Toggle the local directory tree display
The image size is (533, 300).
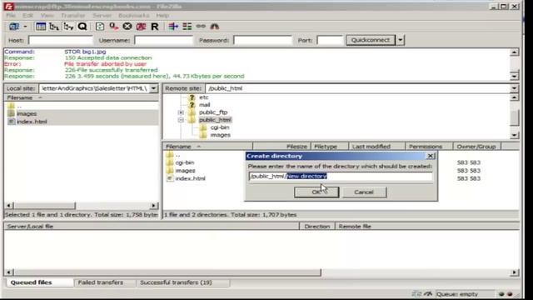pos(54,27)
